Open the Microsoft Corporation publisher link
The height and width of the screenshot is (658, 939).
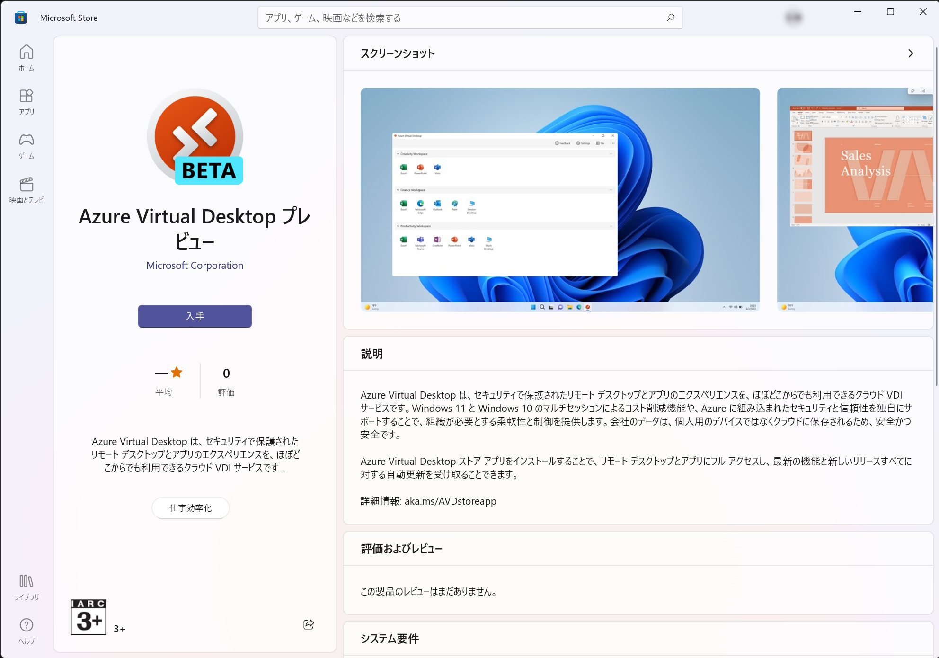pos(195,265)
